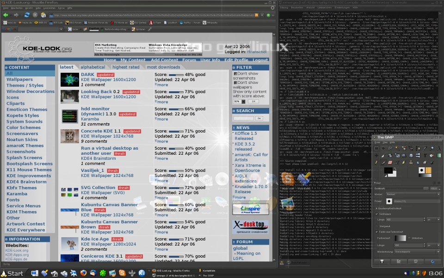This screenshot has height=278, width=444.
Task: Toggle "Farbe aus Farbverlauf" checkbox in GIMP
Action: point(376,232)
